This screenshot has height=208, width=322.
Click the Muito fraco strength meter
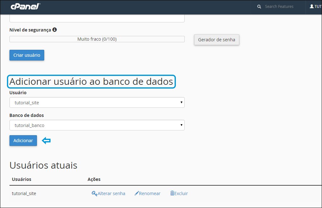pos(97,39)
